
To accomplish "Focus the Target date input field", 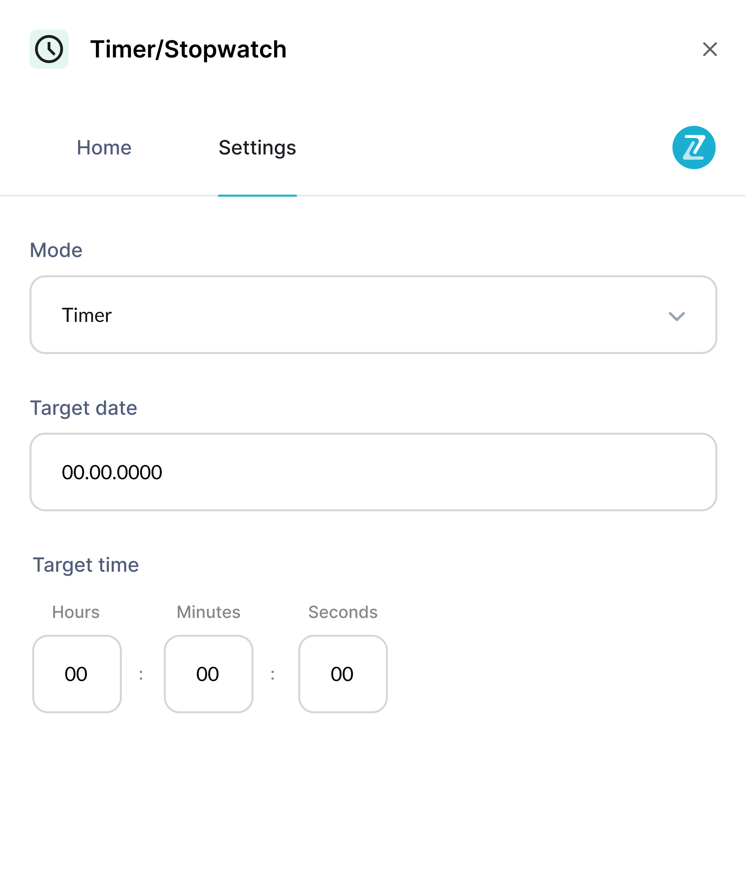I will (x=373, y=472).
